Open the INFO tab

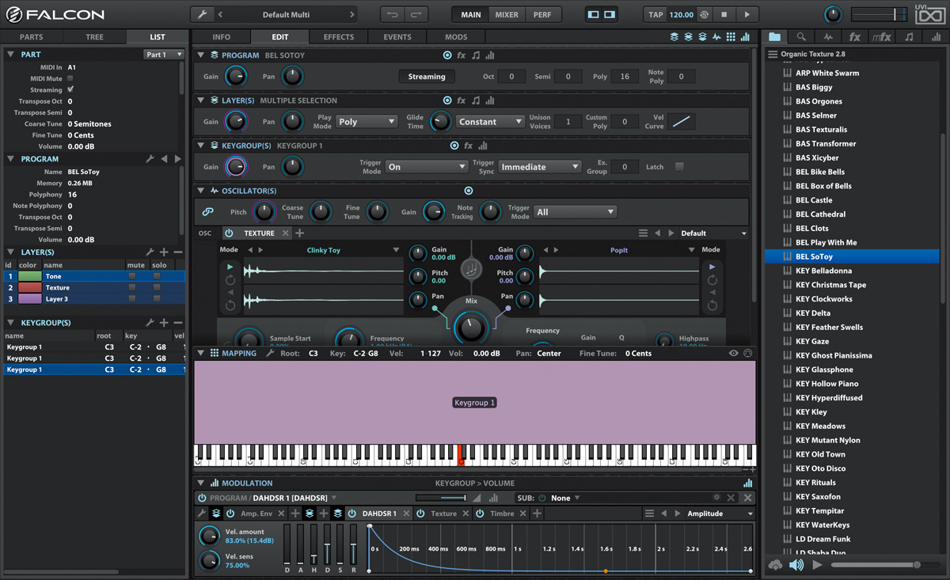[222, 36]
